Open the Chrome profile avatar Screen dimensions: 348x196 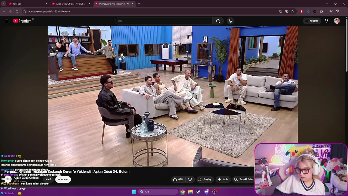[337, 11]
